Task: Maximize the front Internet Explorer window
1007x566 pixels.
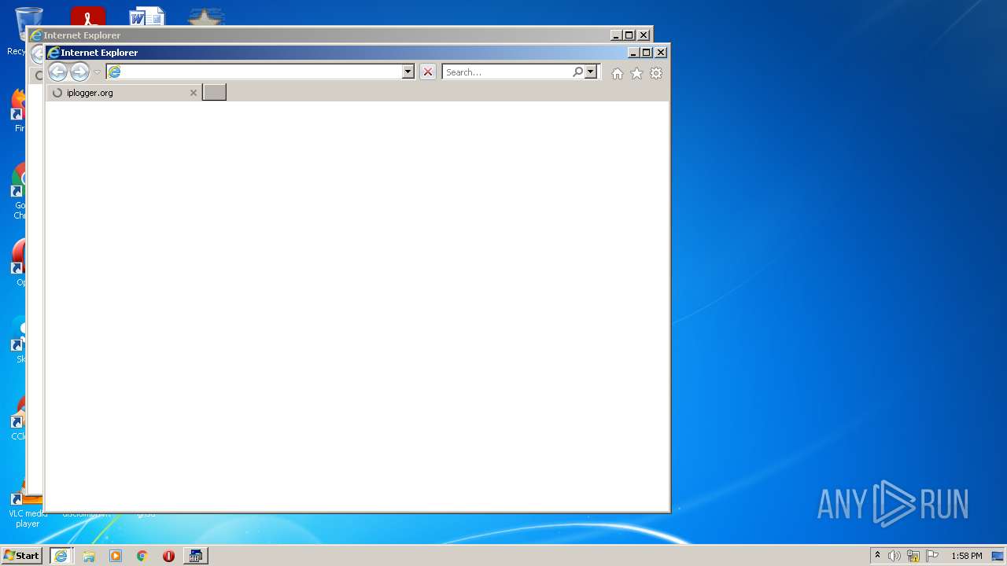Action: 646,53
